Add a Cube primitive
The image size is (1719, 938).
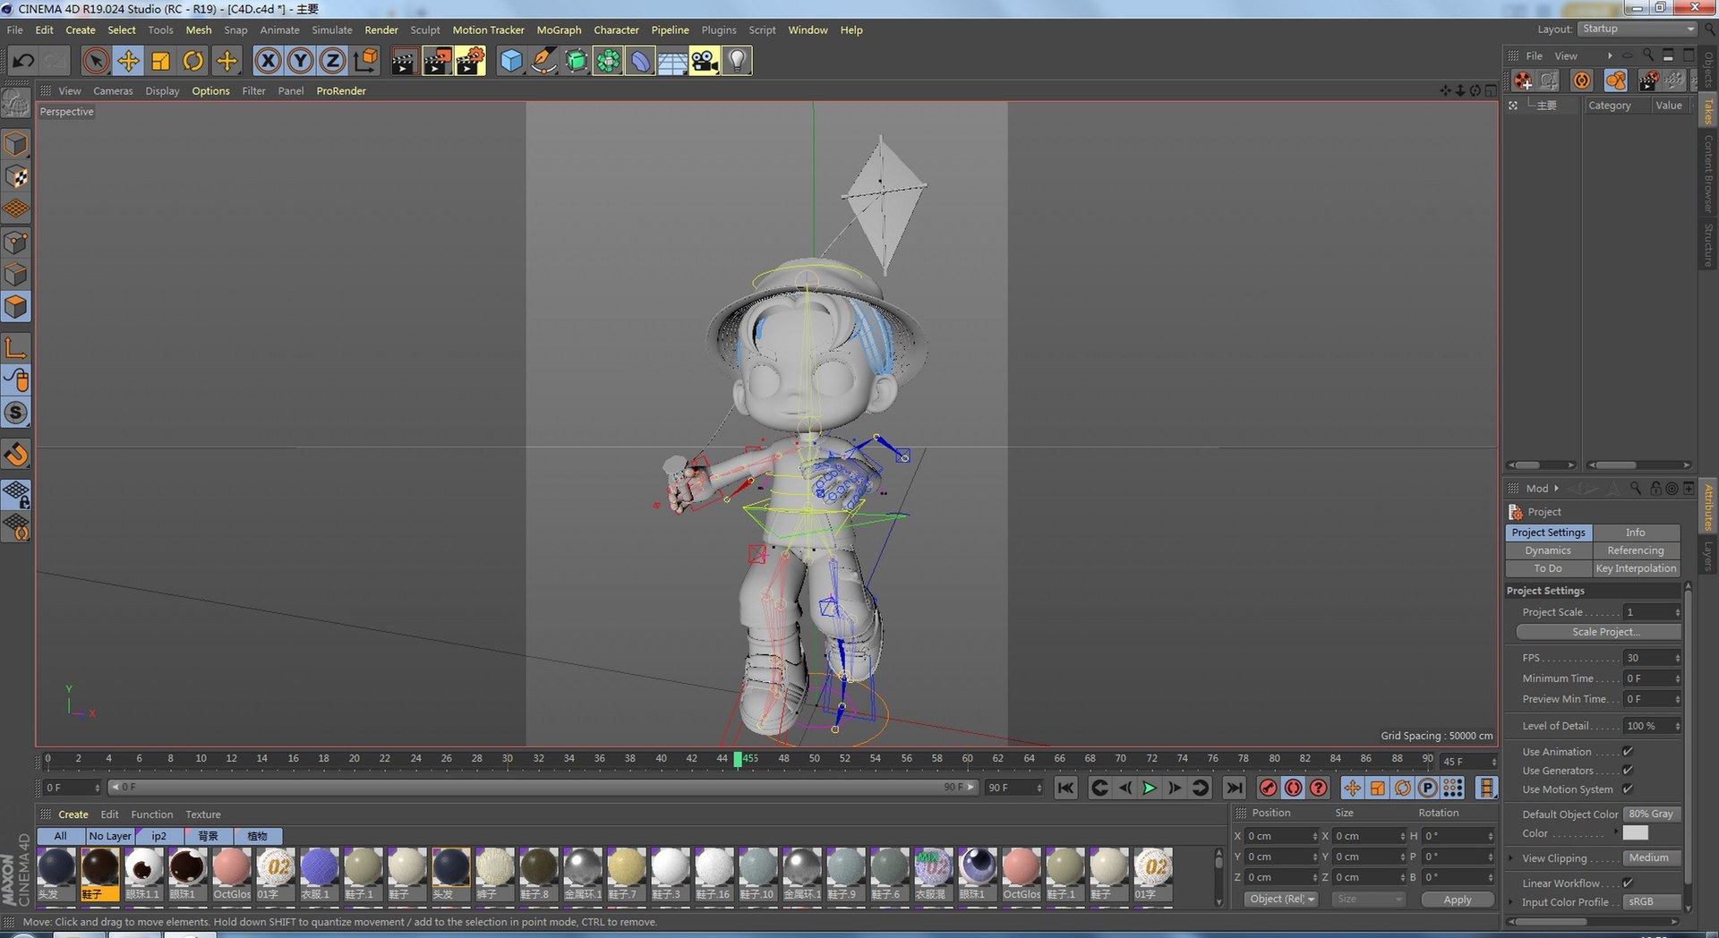pyautogui.click(x=510, y=61)
